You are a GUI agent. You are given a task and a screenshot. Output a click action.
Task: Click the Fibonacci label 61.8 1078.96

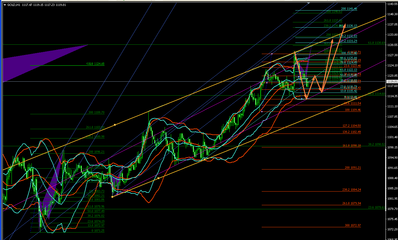pos(96,206)
